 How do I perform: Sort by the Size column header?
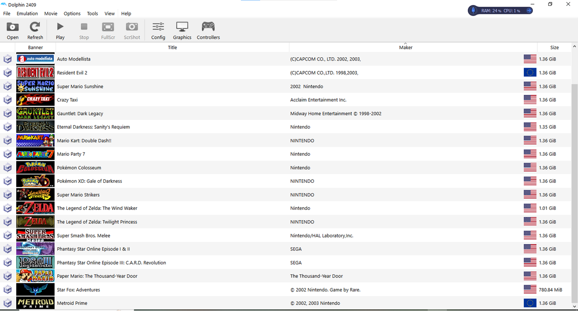pyautogui.click(x=555, y=47)
